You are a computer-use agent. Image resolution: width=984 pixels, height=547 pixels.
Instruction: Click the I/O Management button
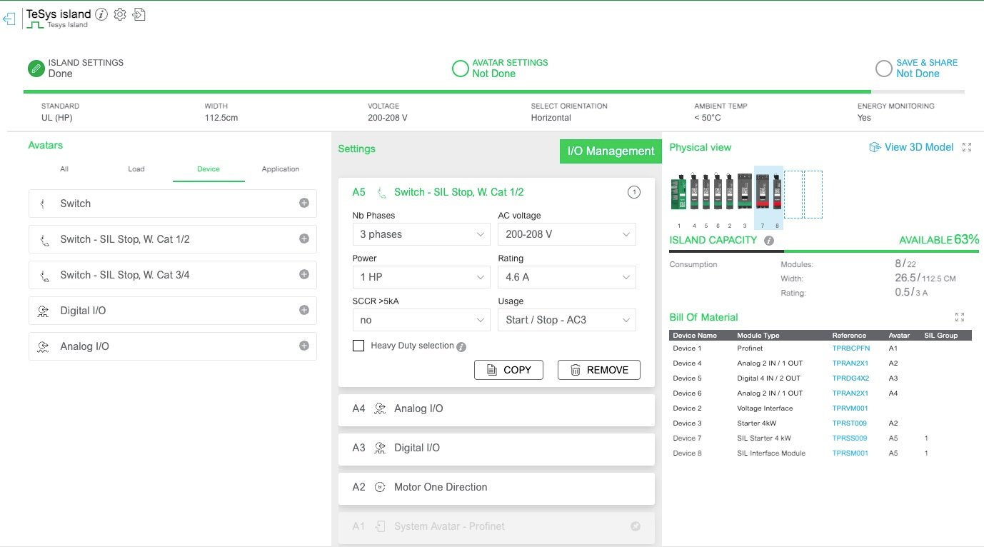click(x=611, y=151)
